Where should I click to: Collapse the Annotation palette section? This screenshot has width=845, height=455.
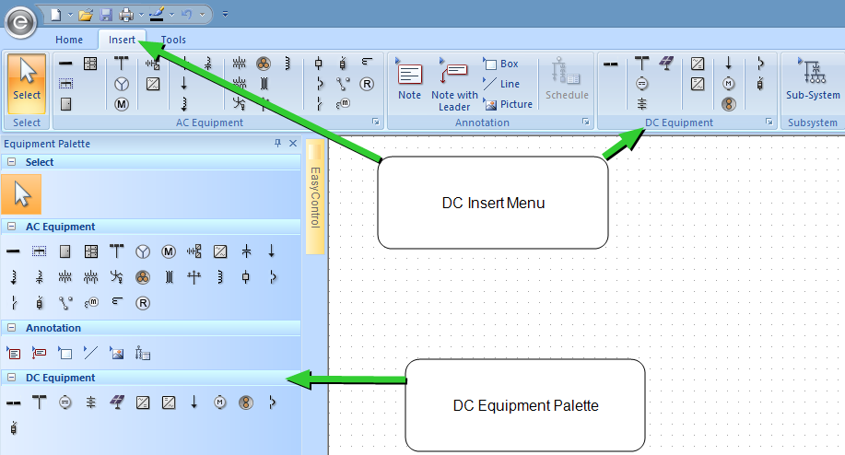[x=11, y=328]
